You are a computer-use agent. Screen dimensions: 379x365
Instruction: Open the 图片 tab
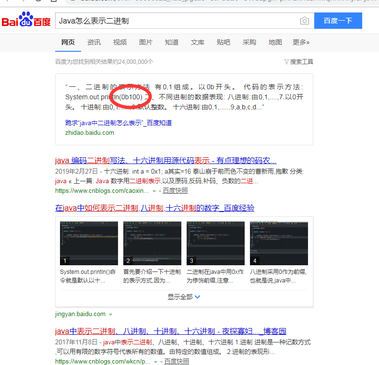pos(146,42)
